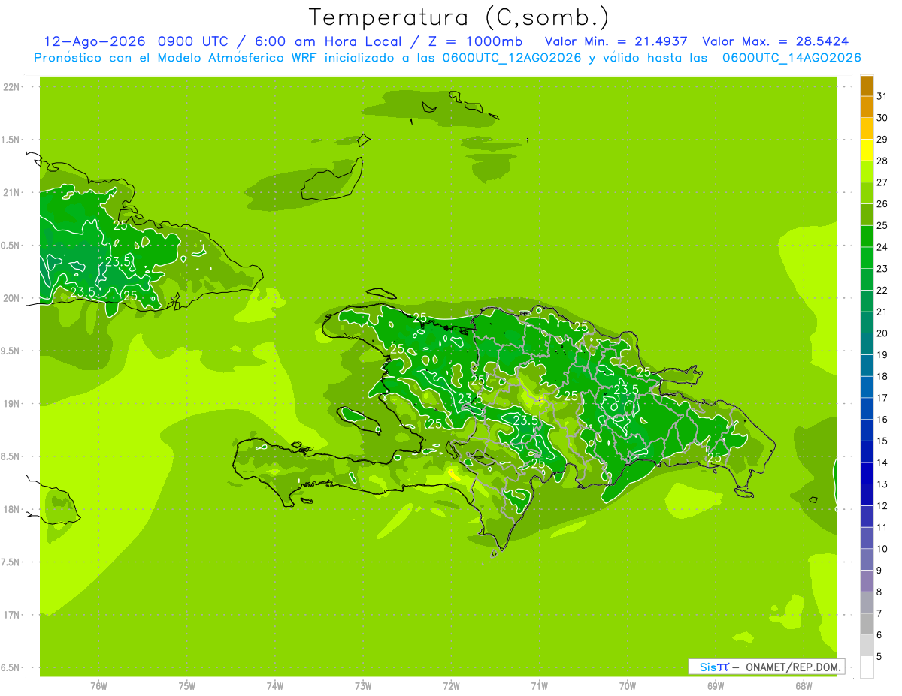This screenshot has width=902, height=696.
Task: Click the "75W" longitude axis label
Action: [x=186, y=685]
